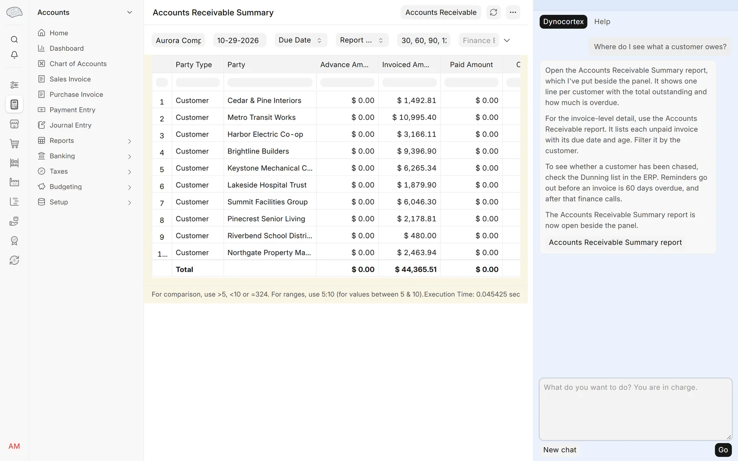Open search via magnifier icon
Screen dimensions: 738x461
tap(14, 40)
